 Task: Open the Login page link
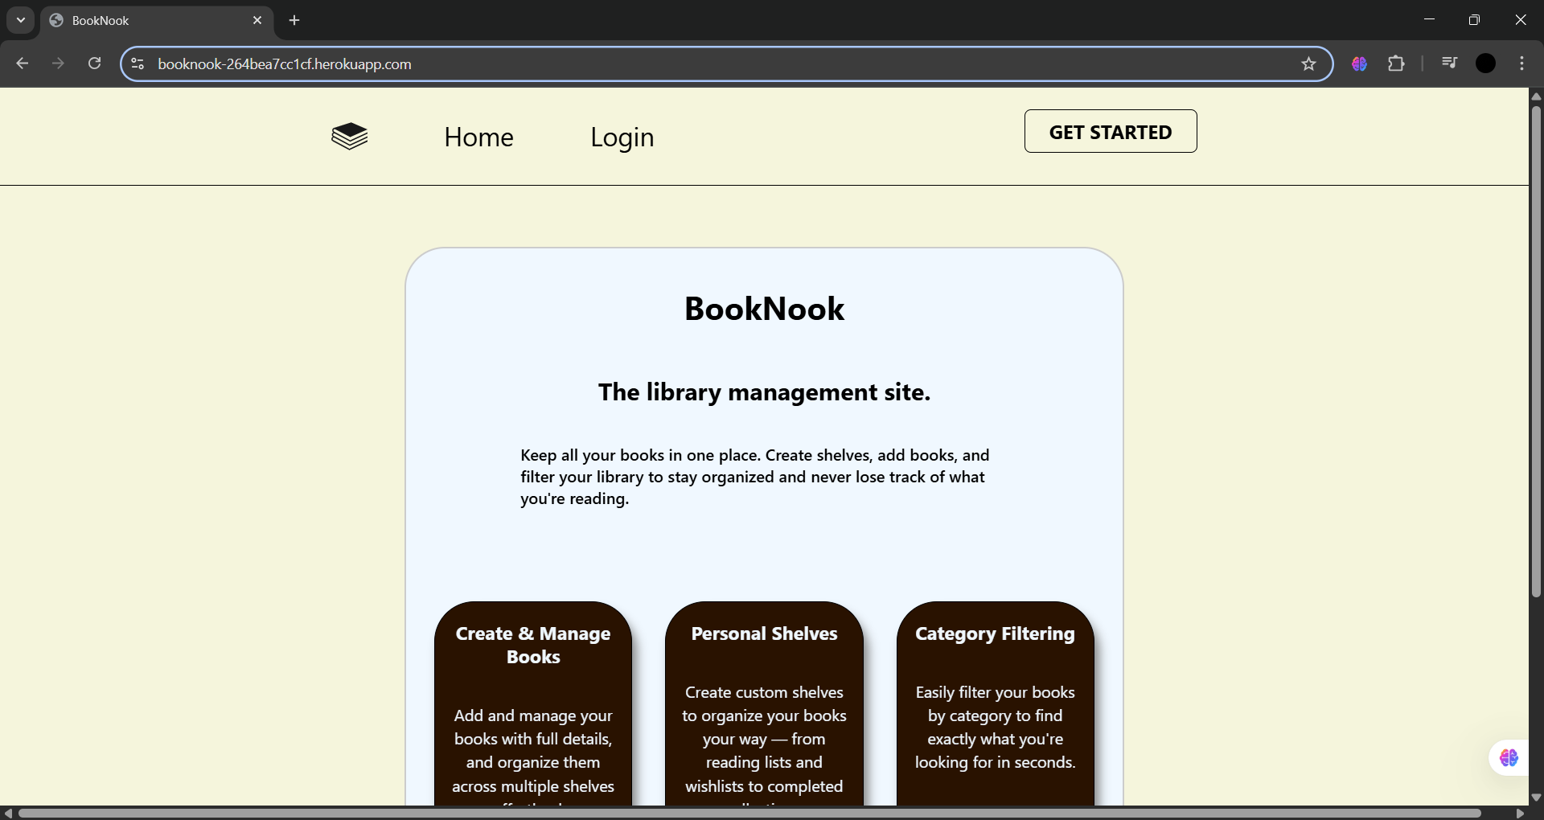tap(622, 137)
